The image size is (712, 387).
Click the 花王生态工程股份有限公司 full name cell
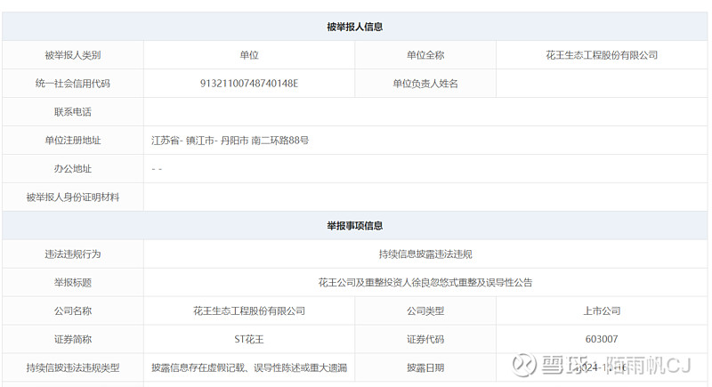point(602,55)
